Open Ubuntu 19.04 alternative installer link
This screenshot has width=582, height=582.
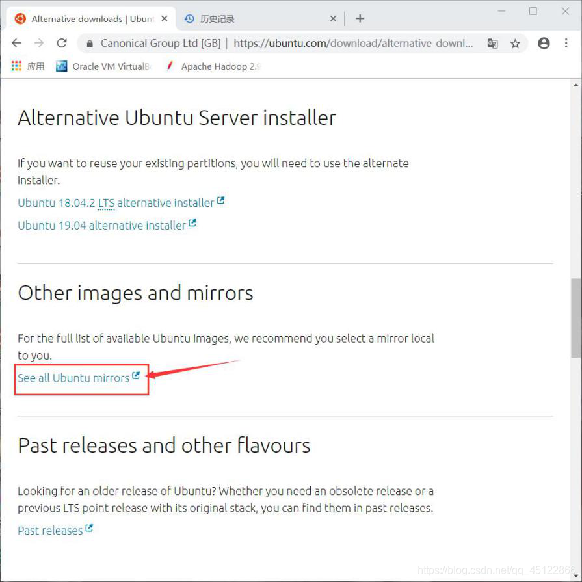[107, 225]
